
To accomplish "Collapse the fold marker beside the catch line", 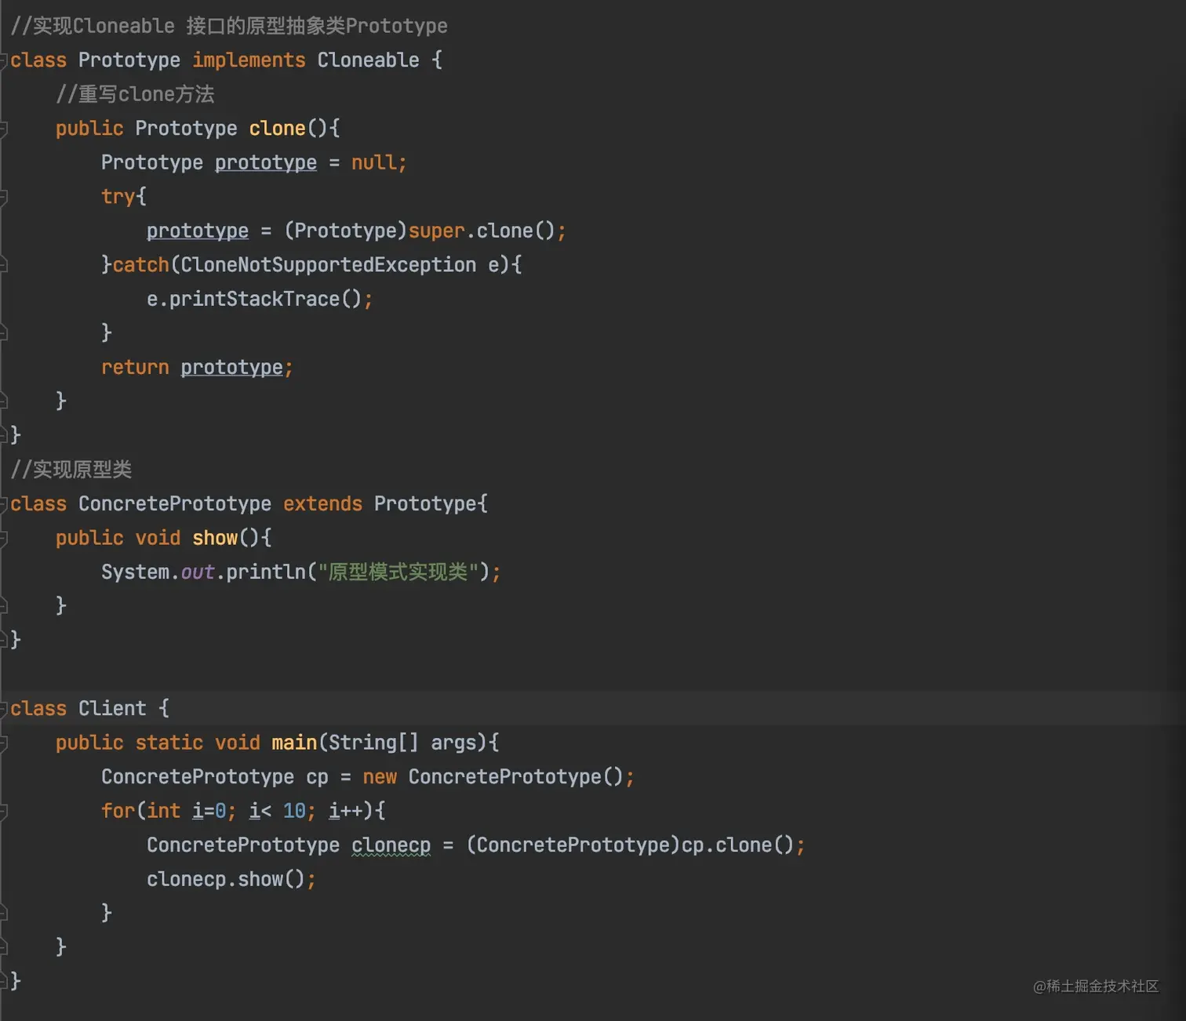I will (3, 265).
